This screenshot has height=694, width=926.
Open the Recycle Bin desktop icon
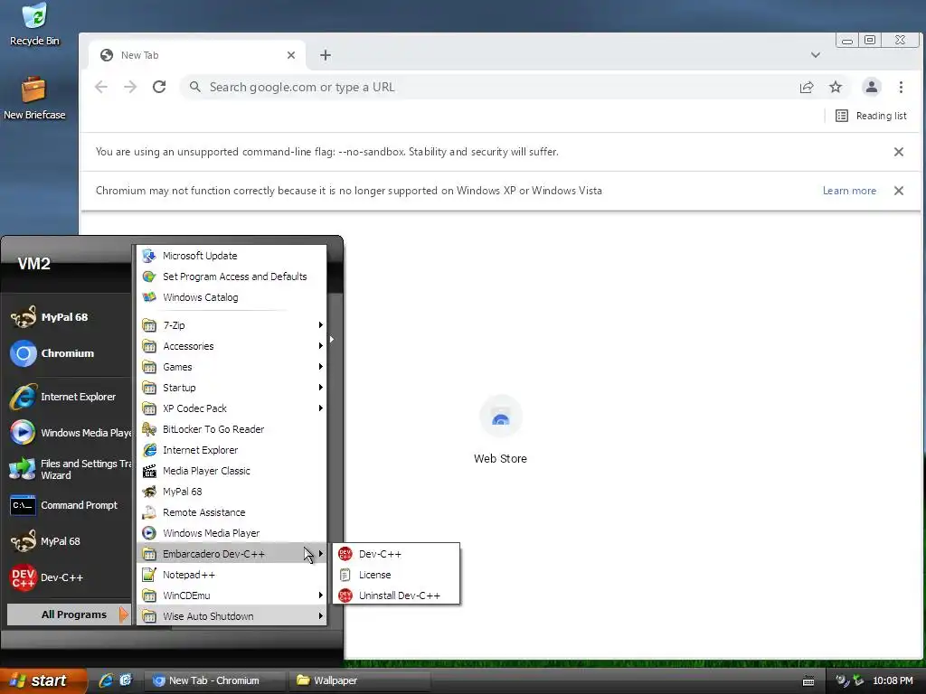point(34,23)
